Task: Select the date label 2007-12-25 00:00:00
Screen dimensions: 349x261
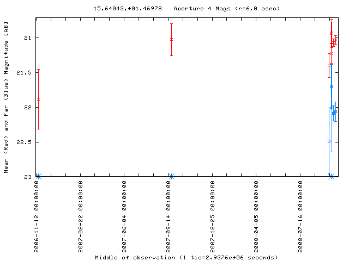Action: click(x=213, y=216)
